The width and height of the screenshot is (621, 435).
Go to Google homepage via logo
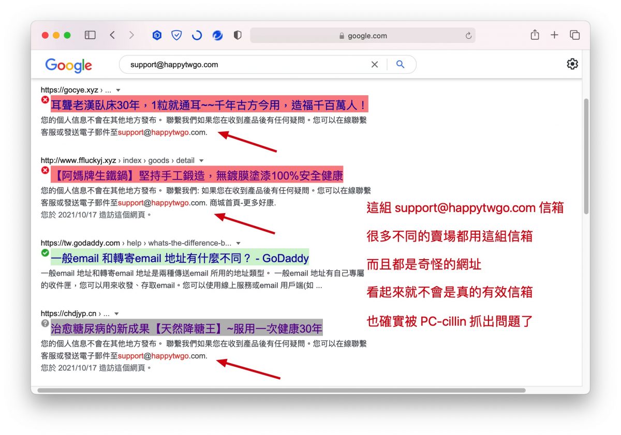[68, 65]
